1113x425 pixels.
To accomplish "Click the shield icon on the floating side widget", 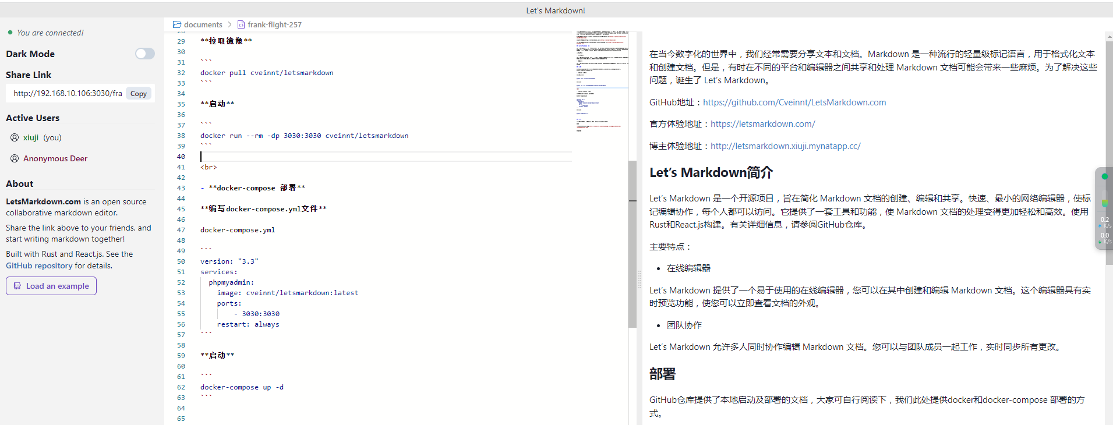I will tap(1104, 203).
